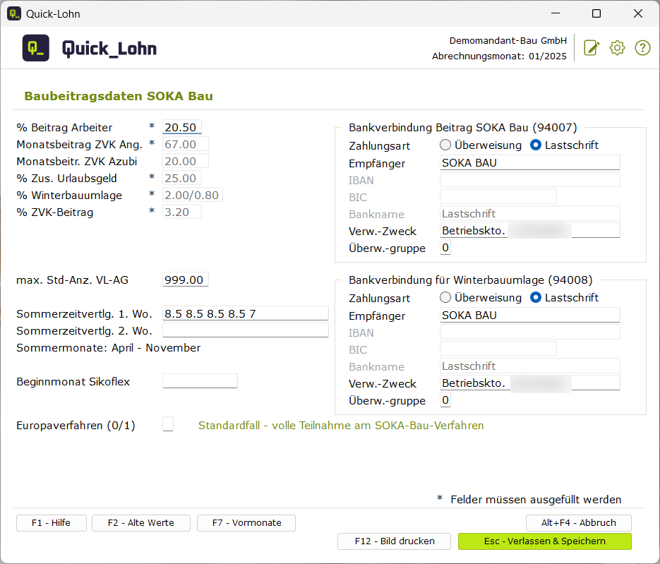Click BIC field in Winterbauumlage section
This screenshot has height=564, width=660.
point(498,349)
